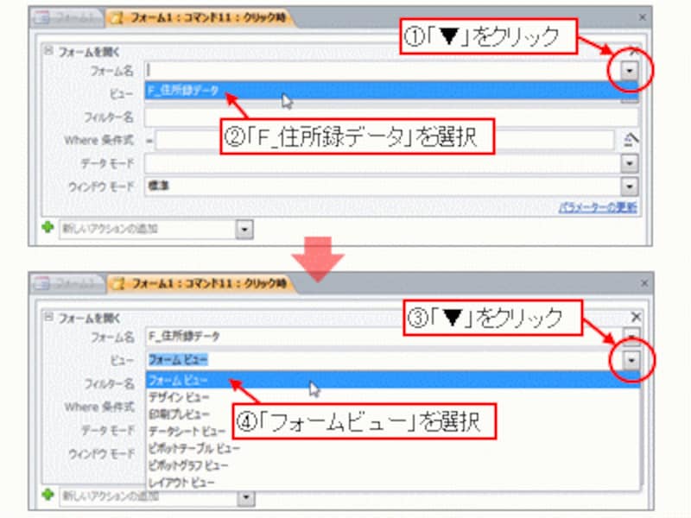
Task: Click the empty フィルター名 field above Where 条件式
Action: click(x=391, y=117)
